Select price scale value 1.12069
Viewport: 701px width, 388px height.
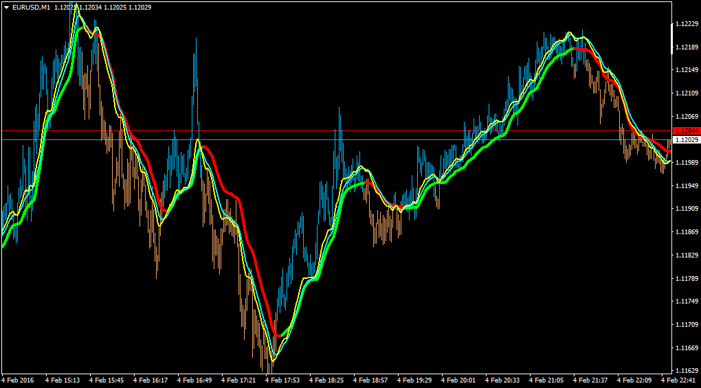click(687, 116)
